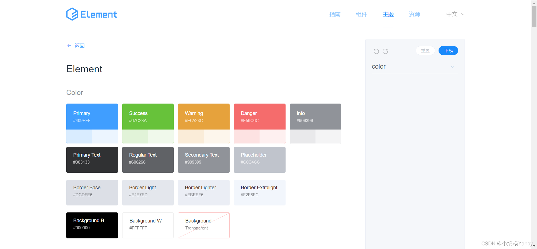Select the Info #909399 swatch
The height and width of the screenshot is (249, 537).
pos(315,117)
